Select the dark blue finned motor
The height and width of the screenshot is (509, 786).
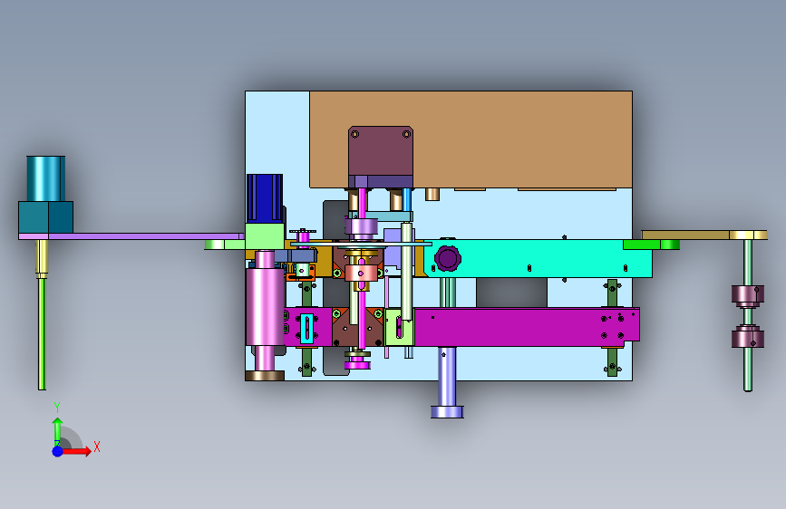(265, 198)
